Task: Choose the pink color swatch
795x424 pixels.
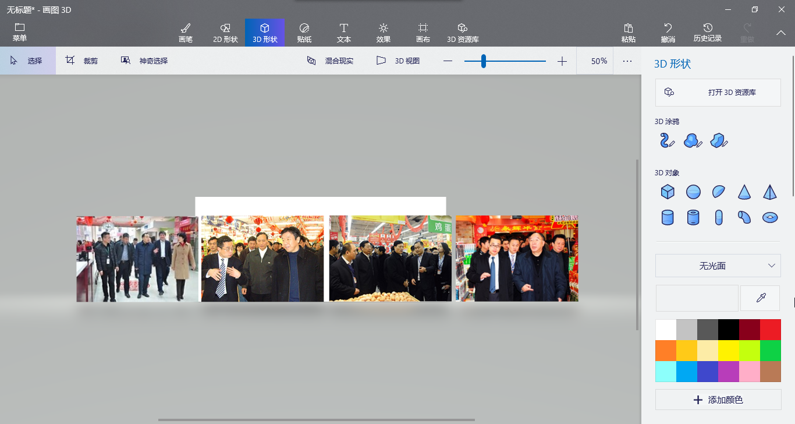Action: (x=750, y=372)
